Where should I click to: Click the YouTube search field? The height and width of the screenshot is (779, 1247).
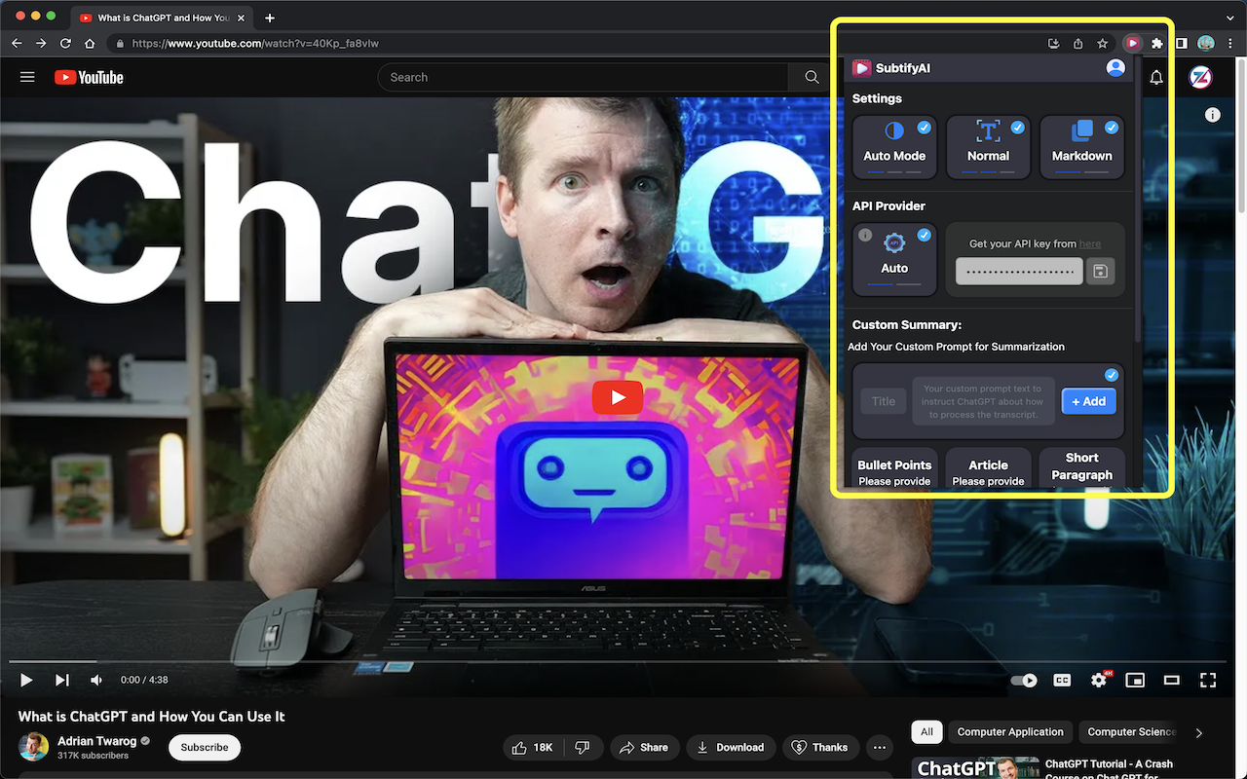(x=583, y=77)
